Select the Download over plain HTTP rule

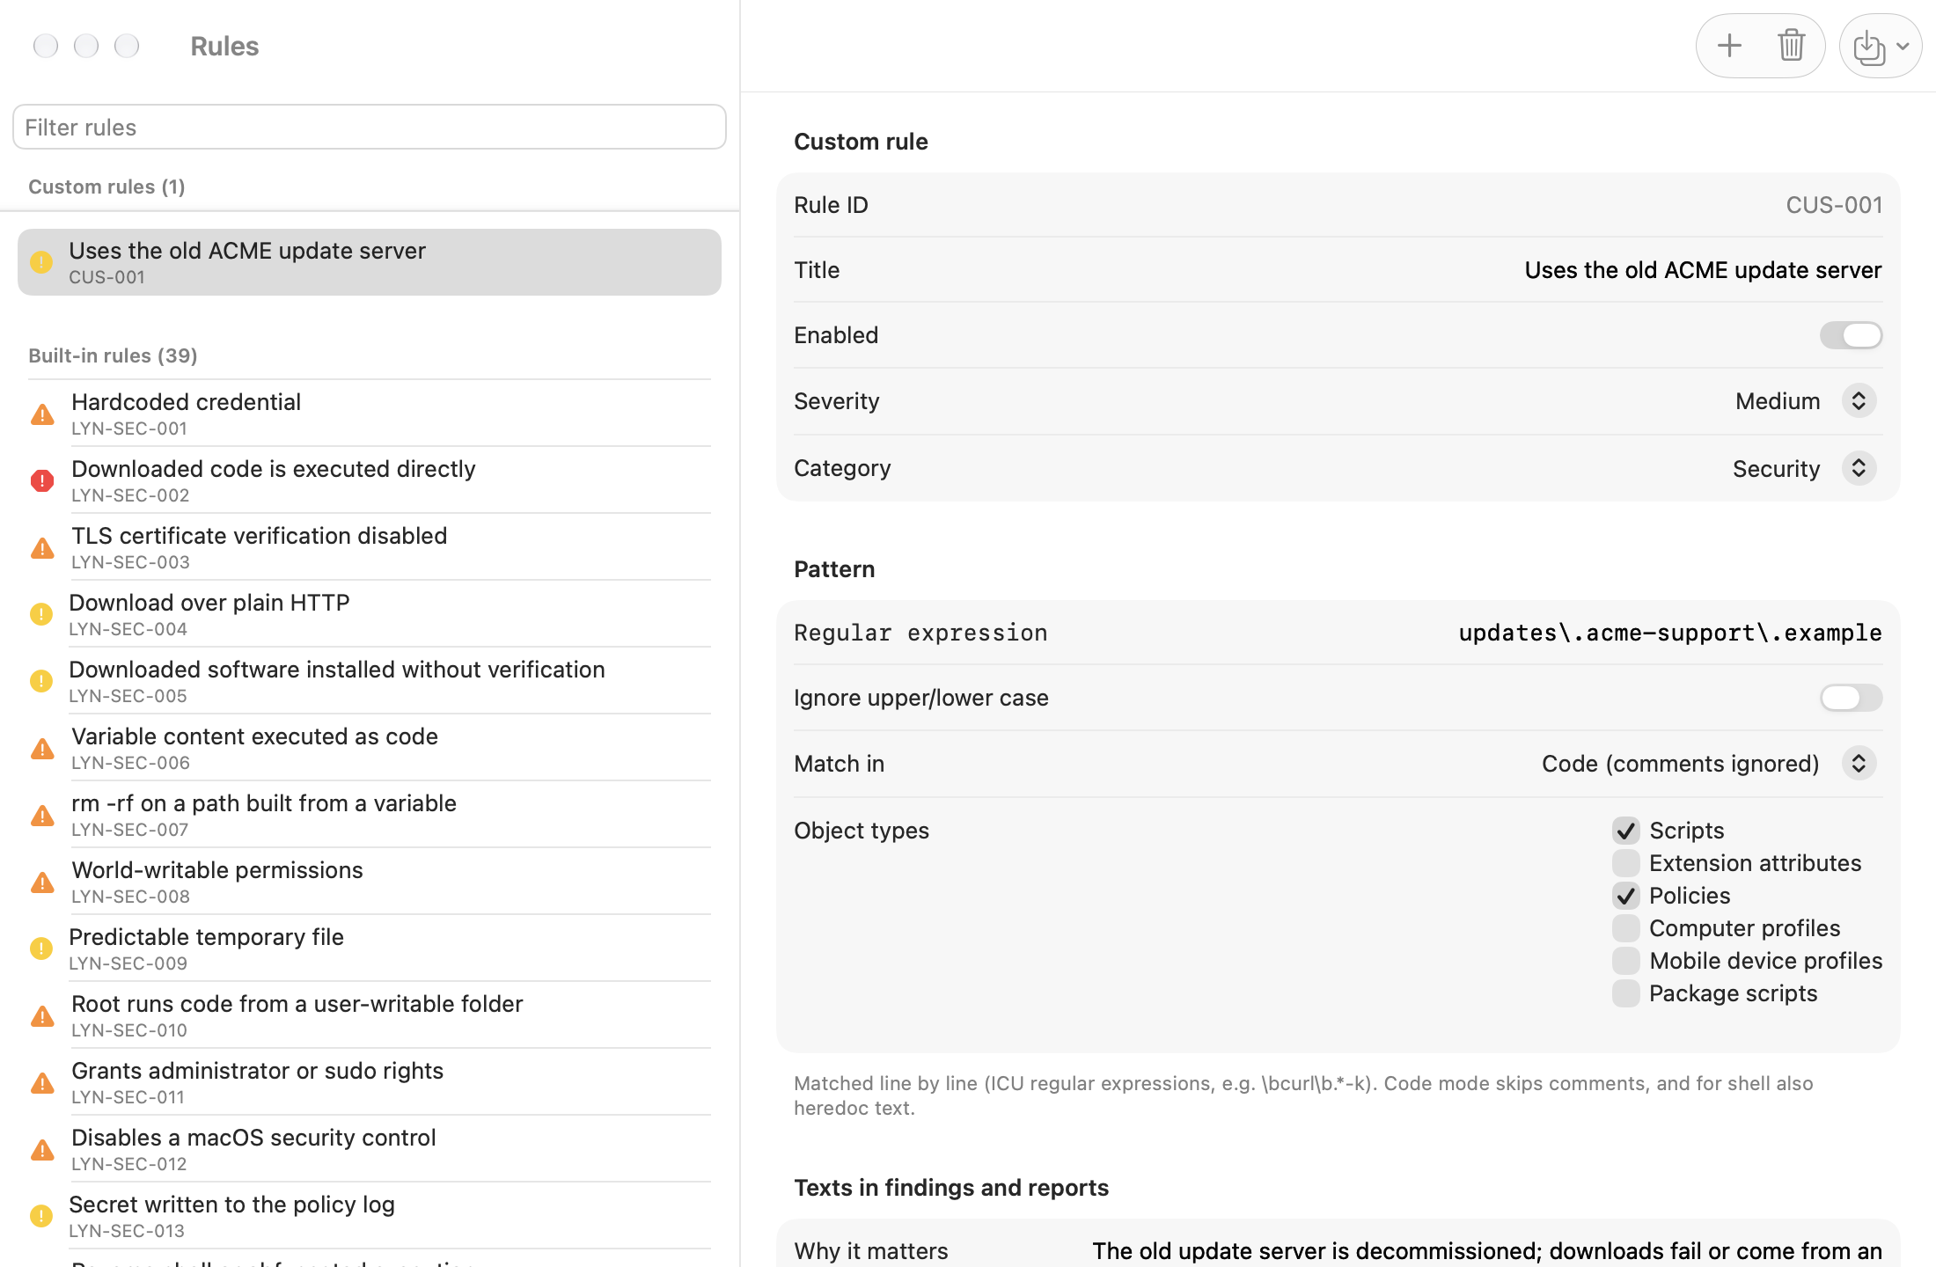(x=370, y=614)
